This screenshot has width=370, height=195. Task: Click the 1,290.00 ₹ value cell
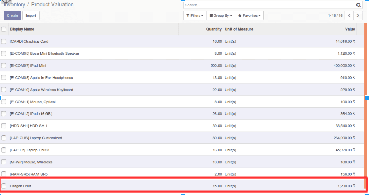tap(346, 186)
